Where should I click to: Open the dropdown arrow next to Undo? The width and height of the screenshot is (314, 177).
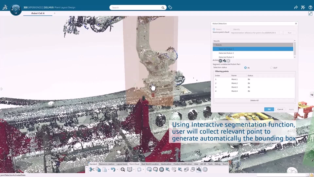click(117, 169)
